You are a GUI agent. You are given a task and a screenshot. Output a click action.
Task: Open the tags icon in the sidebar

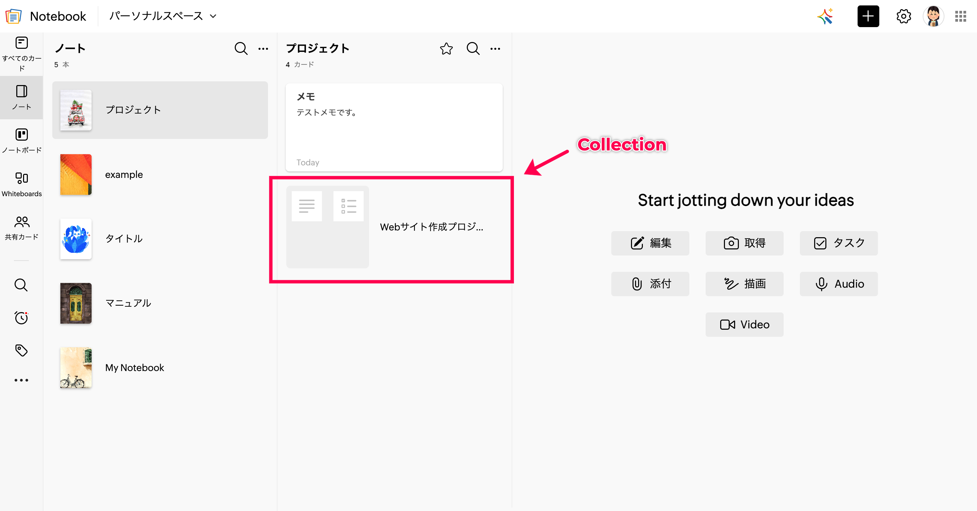pyautogui.click(x=21, y=350)
